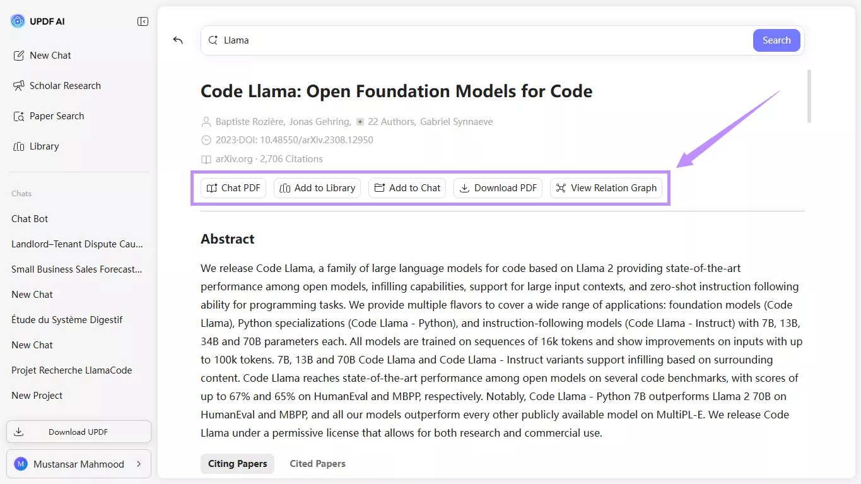Click the UPDF AI logo icon
This screenshot has height=484, width=861.
[x=18, y=21]
